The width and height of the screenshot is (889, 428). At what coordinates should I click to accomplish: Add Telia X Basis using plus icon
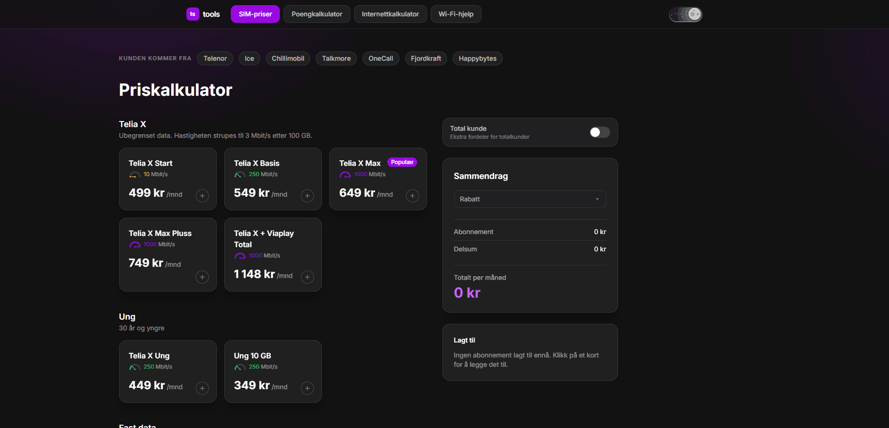click(307, 196)
